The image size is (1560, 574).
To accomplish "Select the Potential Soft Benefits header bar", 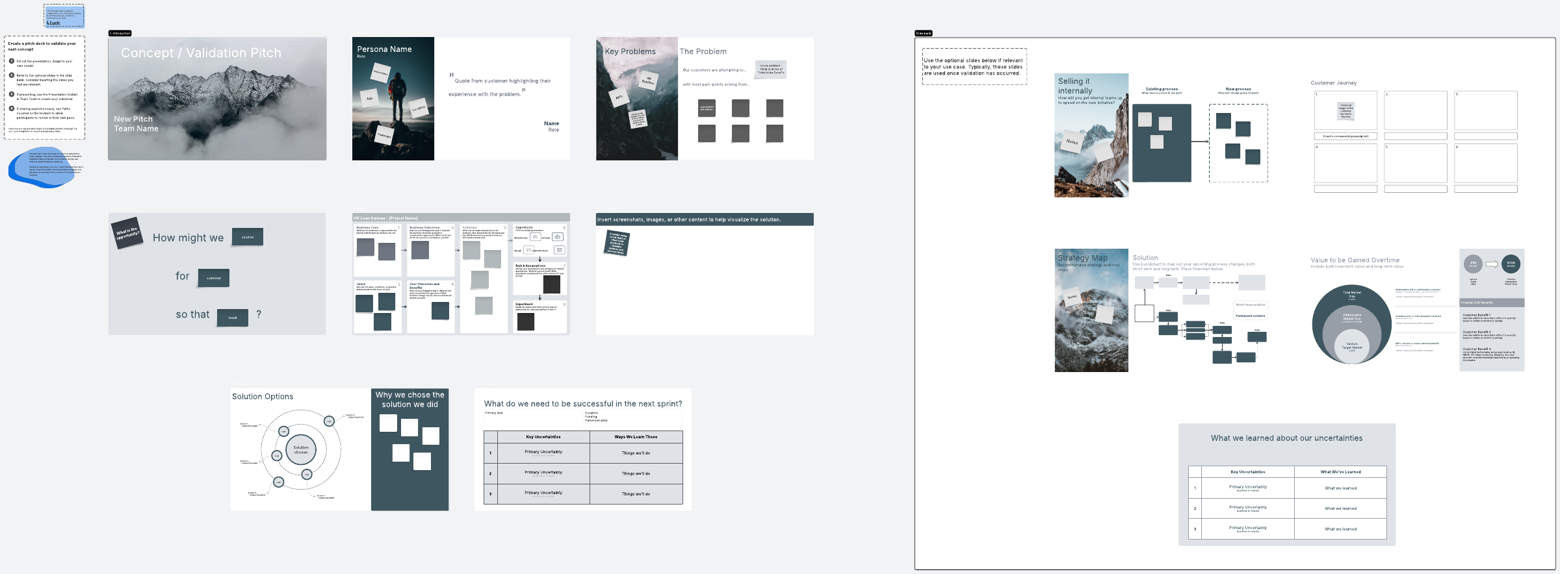I will coord(1491,303).
